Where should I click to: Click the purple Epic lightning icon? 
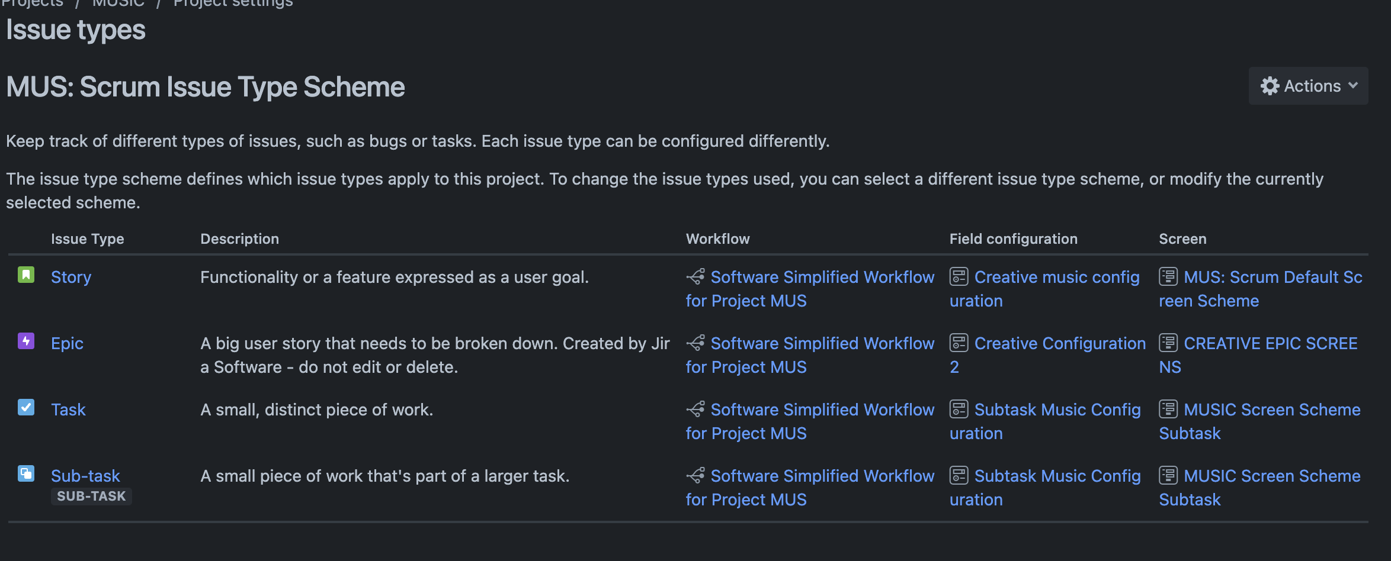point(26,341)
